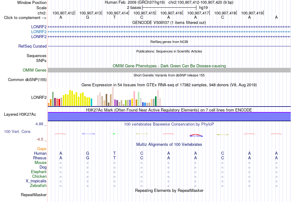Open 100 vertebrates Basewise Conservation title
This screenshot has height=202, width=291.
pyautogui.click(x=169, y=124)
